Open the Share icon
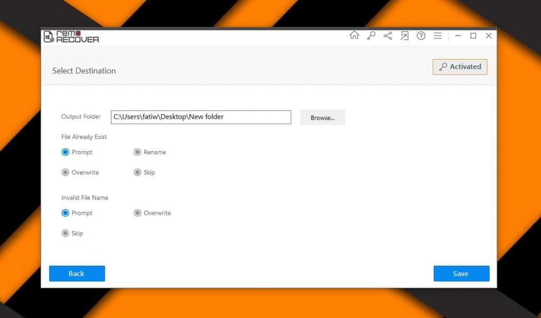The width and height of the screenshot is (541, 318). (388, 35)
